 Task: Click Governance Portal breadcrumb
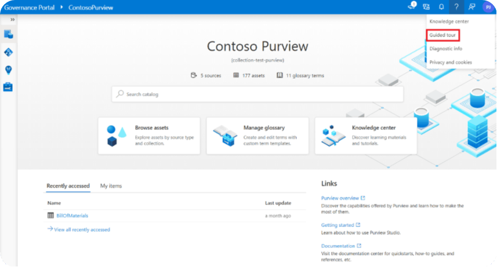[x=29, y=8]
